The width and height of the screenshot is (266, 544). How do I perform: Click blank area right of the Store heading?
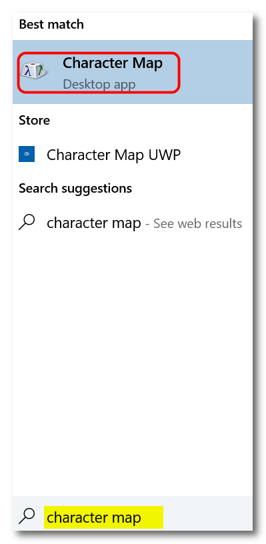tap(151, 121)
